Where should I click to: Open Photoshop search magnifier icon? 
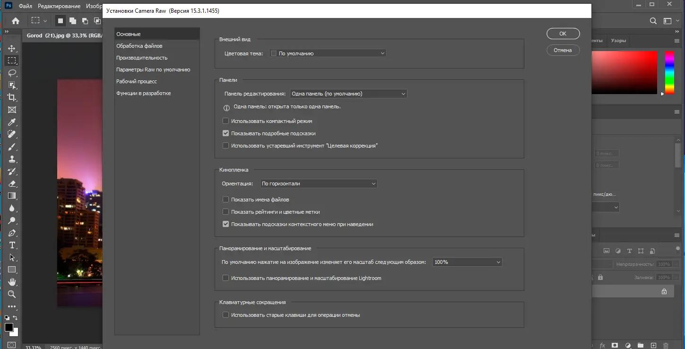pos(653,21)
